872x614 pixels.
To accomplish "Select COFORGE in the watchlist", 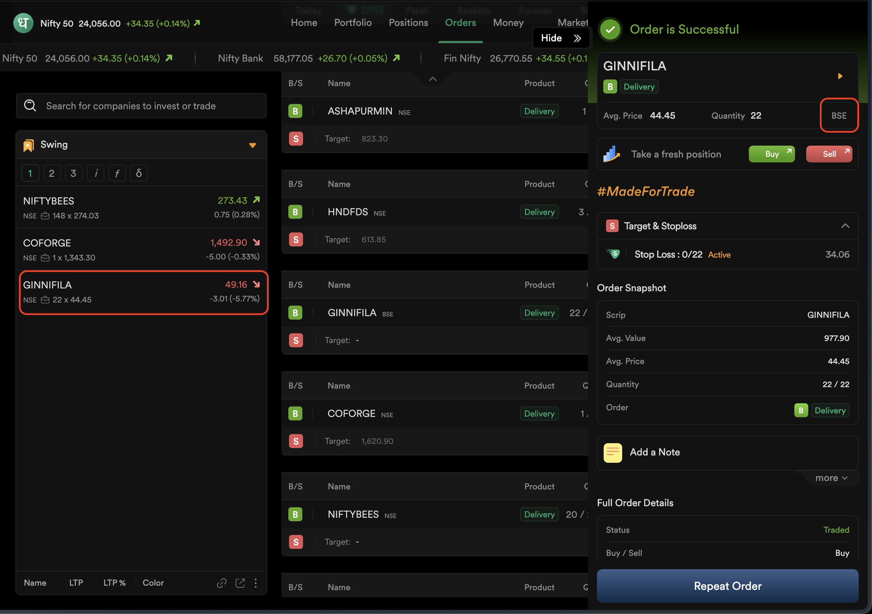I will pos(141,250).
